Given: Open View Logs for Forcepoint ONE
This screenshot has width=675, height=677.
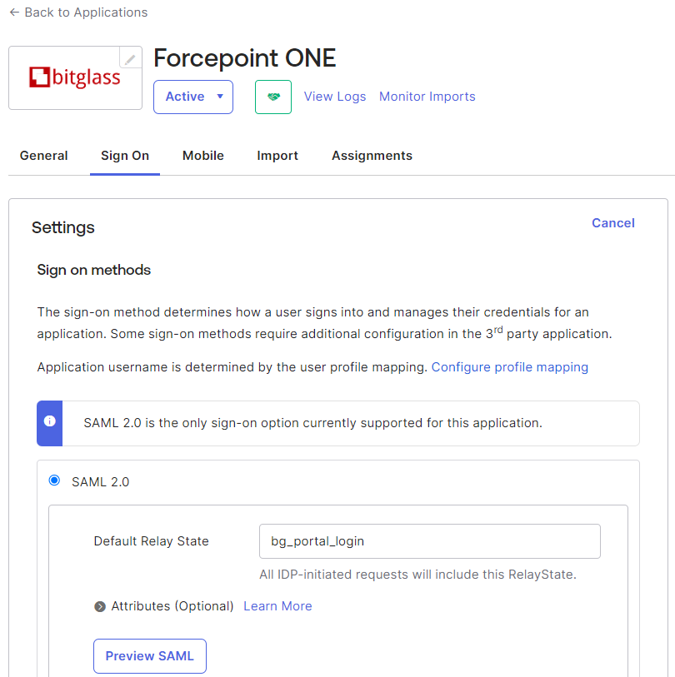Looking at the screenshot, I should [x=334, y=97].
